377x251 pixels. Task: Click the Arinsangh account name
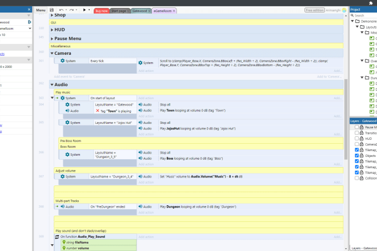333,10
